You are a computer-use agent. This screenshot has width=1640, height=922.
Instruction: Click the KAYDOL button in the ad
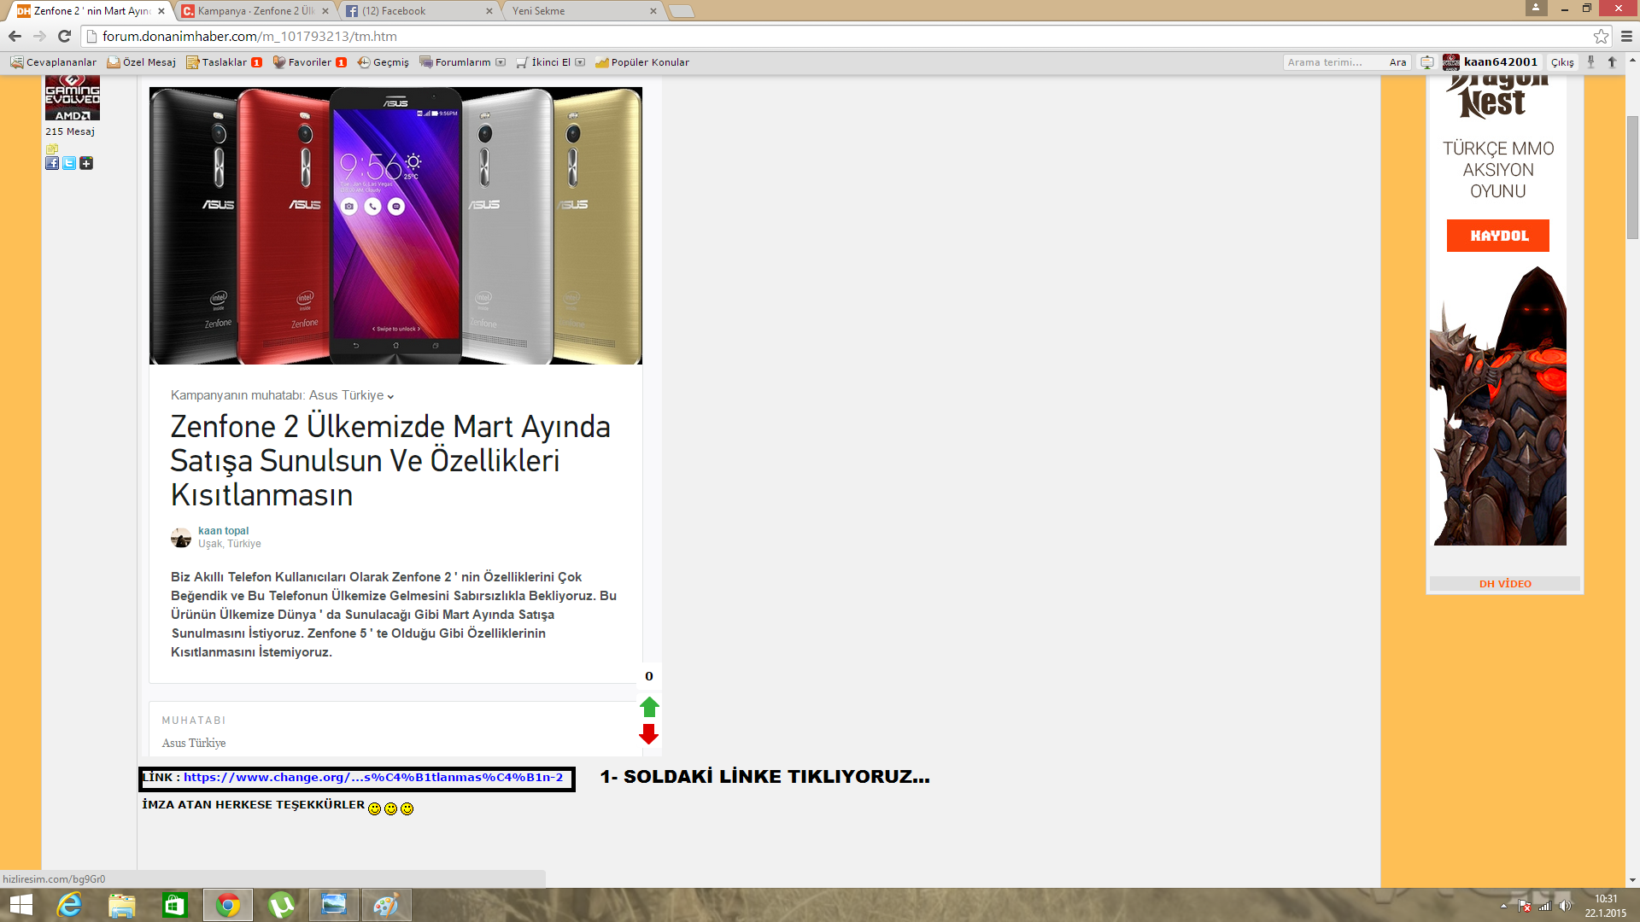(1498, 236)
